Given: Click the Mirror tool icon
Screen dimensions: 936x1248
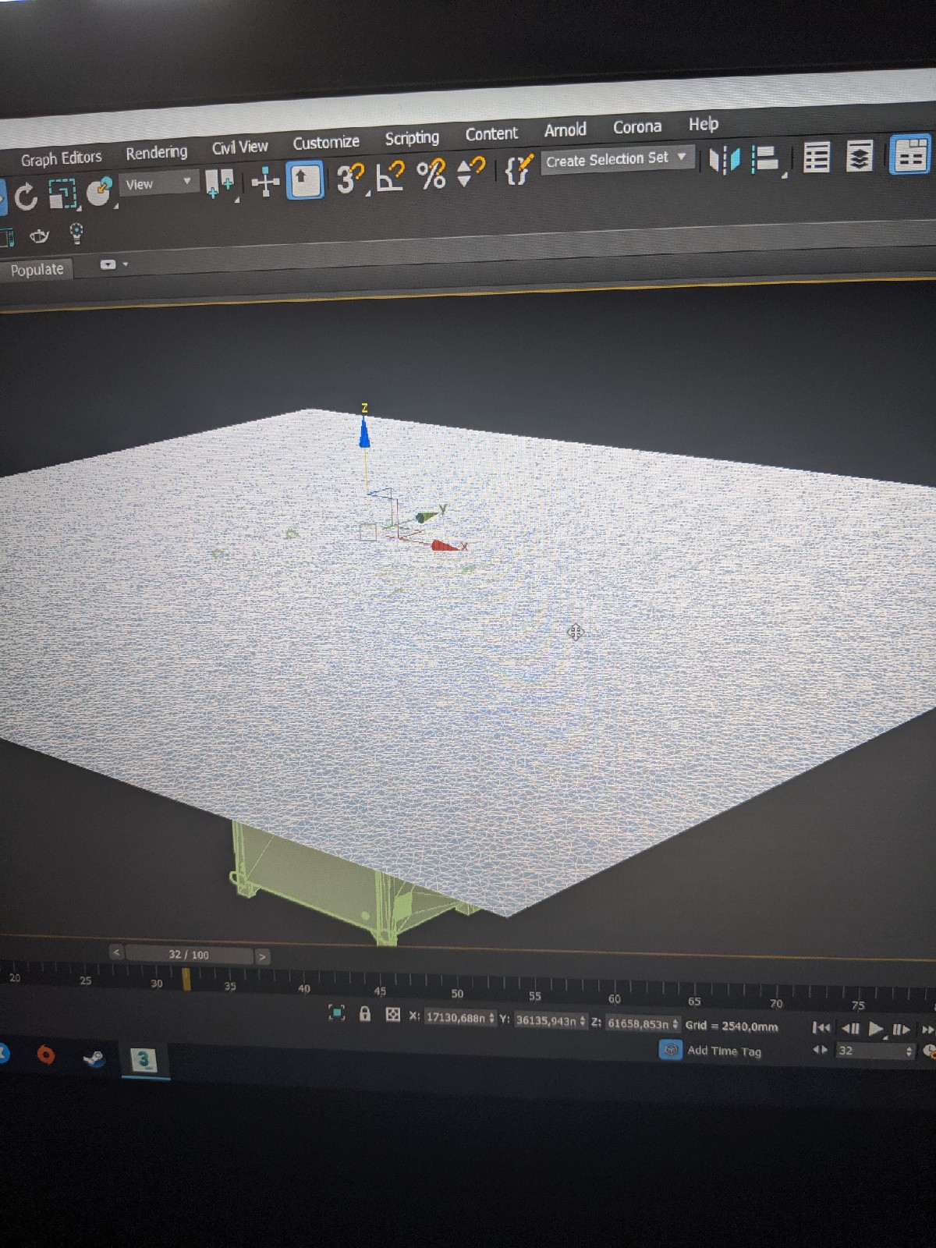Looking at the screenshot, I should 724,160.
